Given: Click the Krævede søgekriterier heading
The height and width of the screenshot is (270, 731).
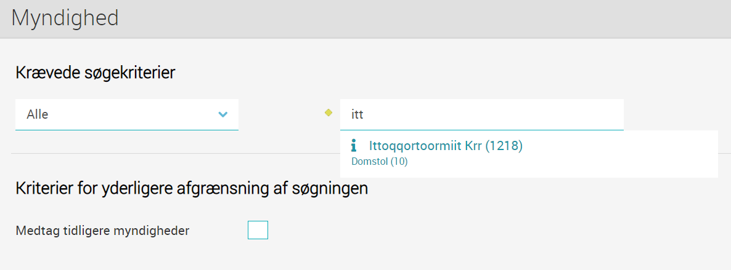Looking at the screenshot, I should (x=96, y=73).
